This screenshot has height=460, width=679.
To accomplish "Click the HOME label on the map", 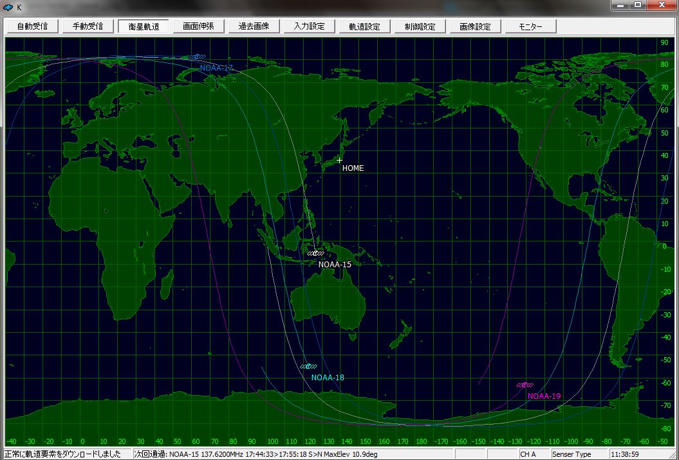I will pyautogui.click(x=353, y=168).
